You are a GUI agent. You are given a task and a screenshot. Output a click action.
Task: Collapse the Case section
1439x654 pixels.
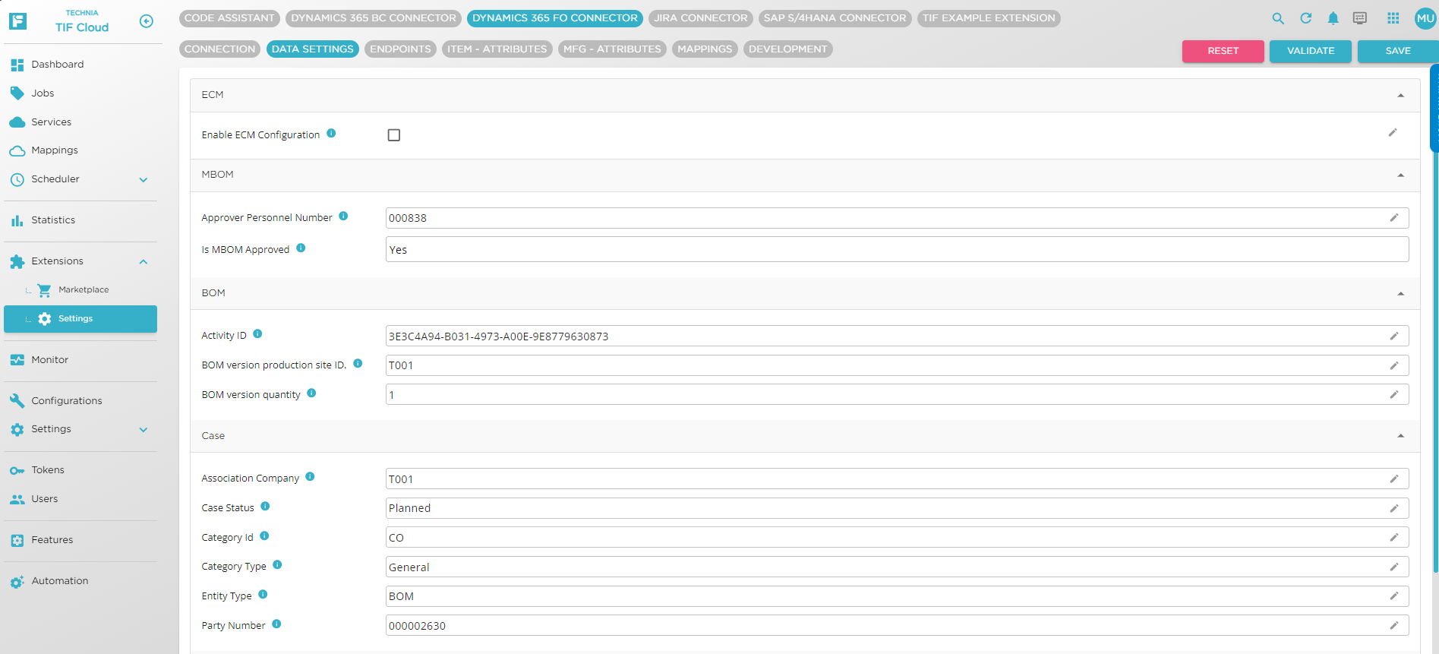[x=1401, y=436]
